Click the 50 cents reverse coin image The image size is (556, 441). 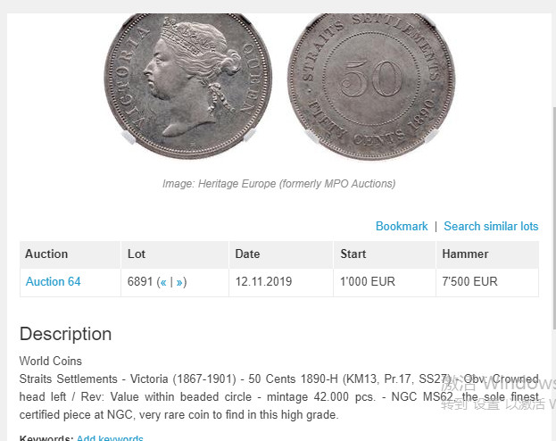click(371, 85)
